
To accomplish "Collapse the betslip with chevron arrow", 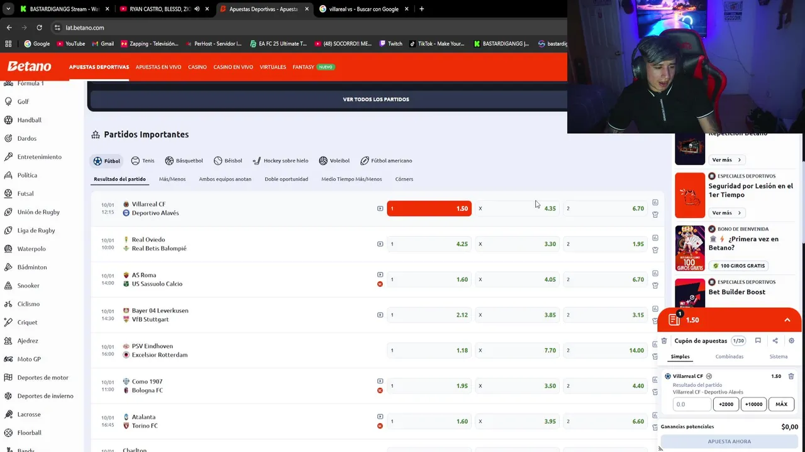I will click(x=787, y=320).
